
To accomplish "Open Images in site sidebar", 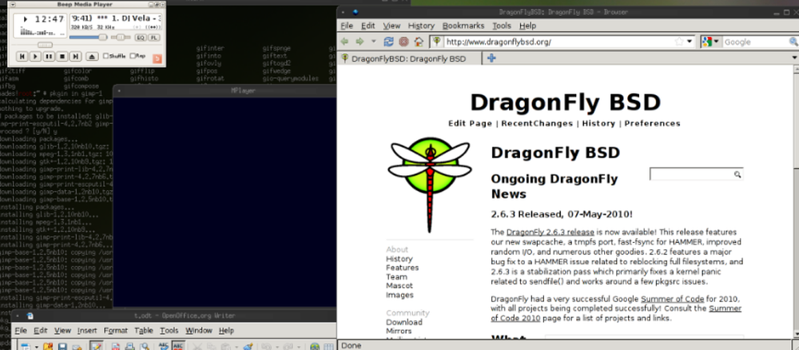I will coord(399,295).
